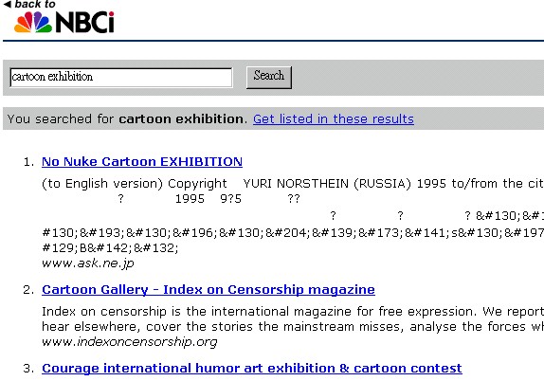This screenshot has width=544, height=381.
Task: Open No Nuke Cartoon EXHIBITION result
Action: pos(142,162)
